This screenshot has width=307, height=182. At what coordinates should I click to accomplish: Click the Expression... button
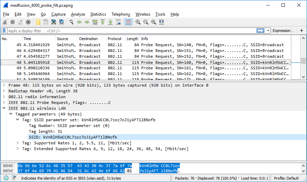click(283, 31)
